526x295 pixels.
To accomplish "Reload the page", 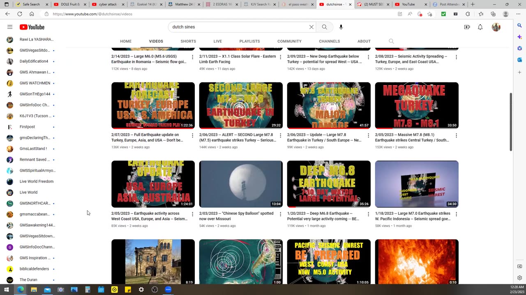I will pos(19,14).
